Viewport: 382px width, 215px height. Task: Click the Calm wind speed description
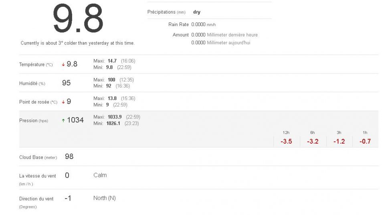(100, 175)
